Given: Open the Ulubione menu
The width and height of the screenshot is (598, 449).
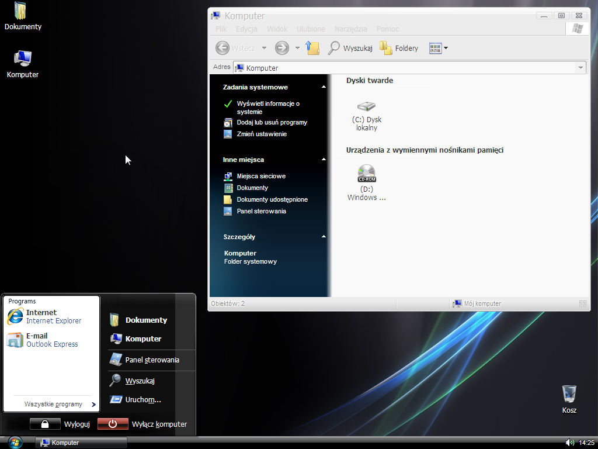Looking at the screenshot, I should pyautogui.click(x=311, y=29).
